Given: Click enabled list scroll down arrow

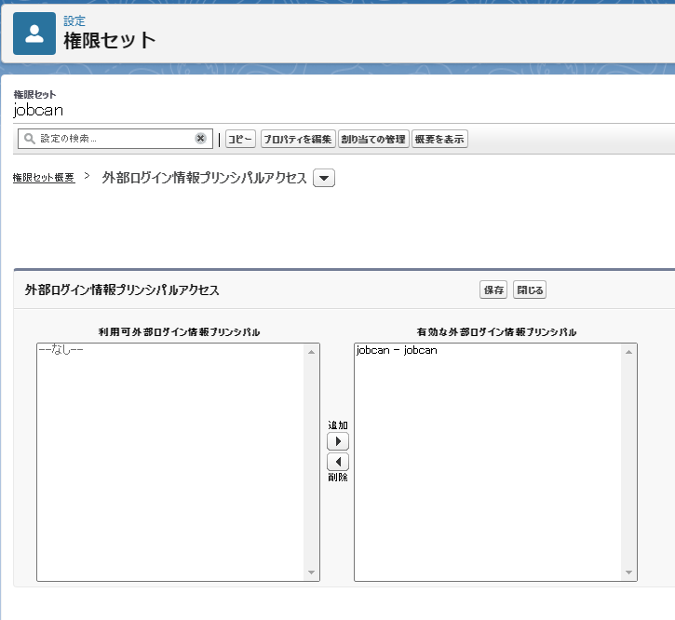Looking at the screenshot, I should [x=628, y=573].
